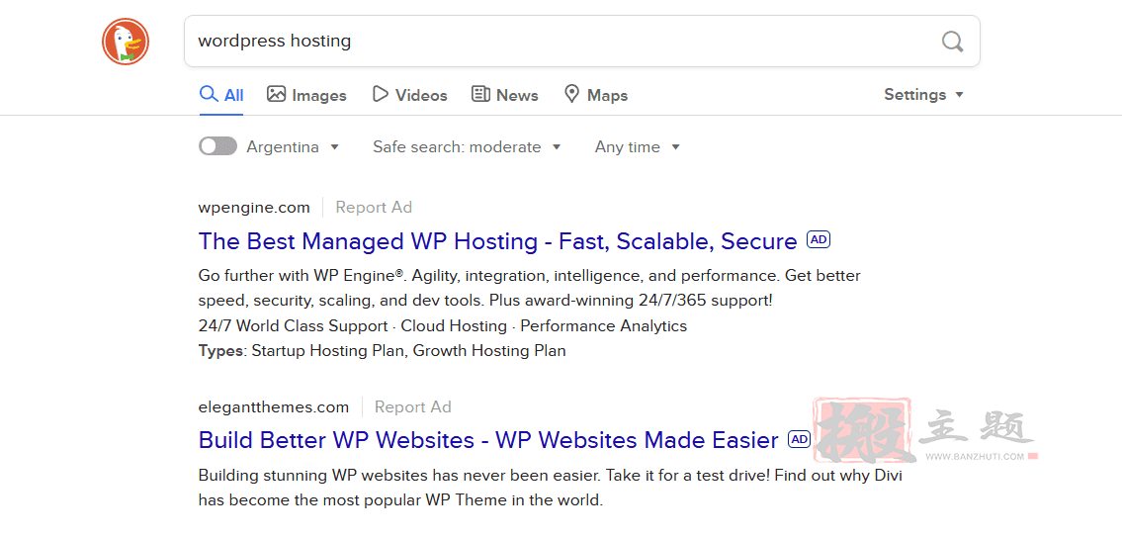Open the Settings dropdown menu
Screen dimensions: 1122x538
923,94
